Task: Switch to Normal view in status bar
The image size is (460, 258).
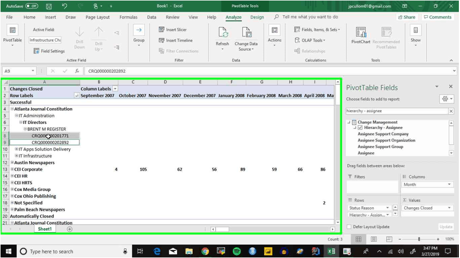Action: [x=359, y=239]
